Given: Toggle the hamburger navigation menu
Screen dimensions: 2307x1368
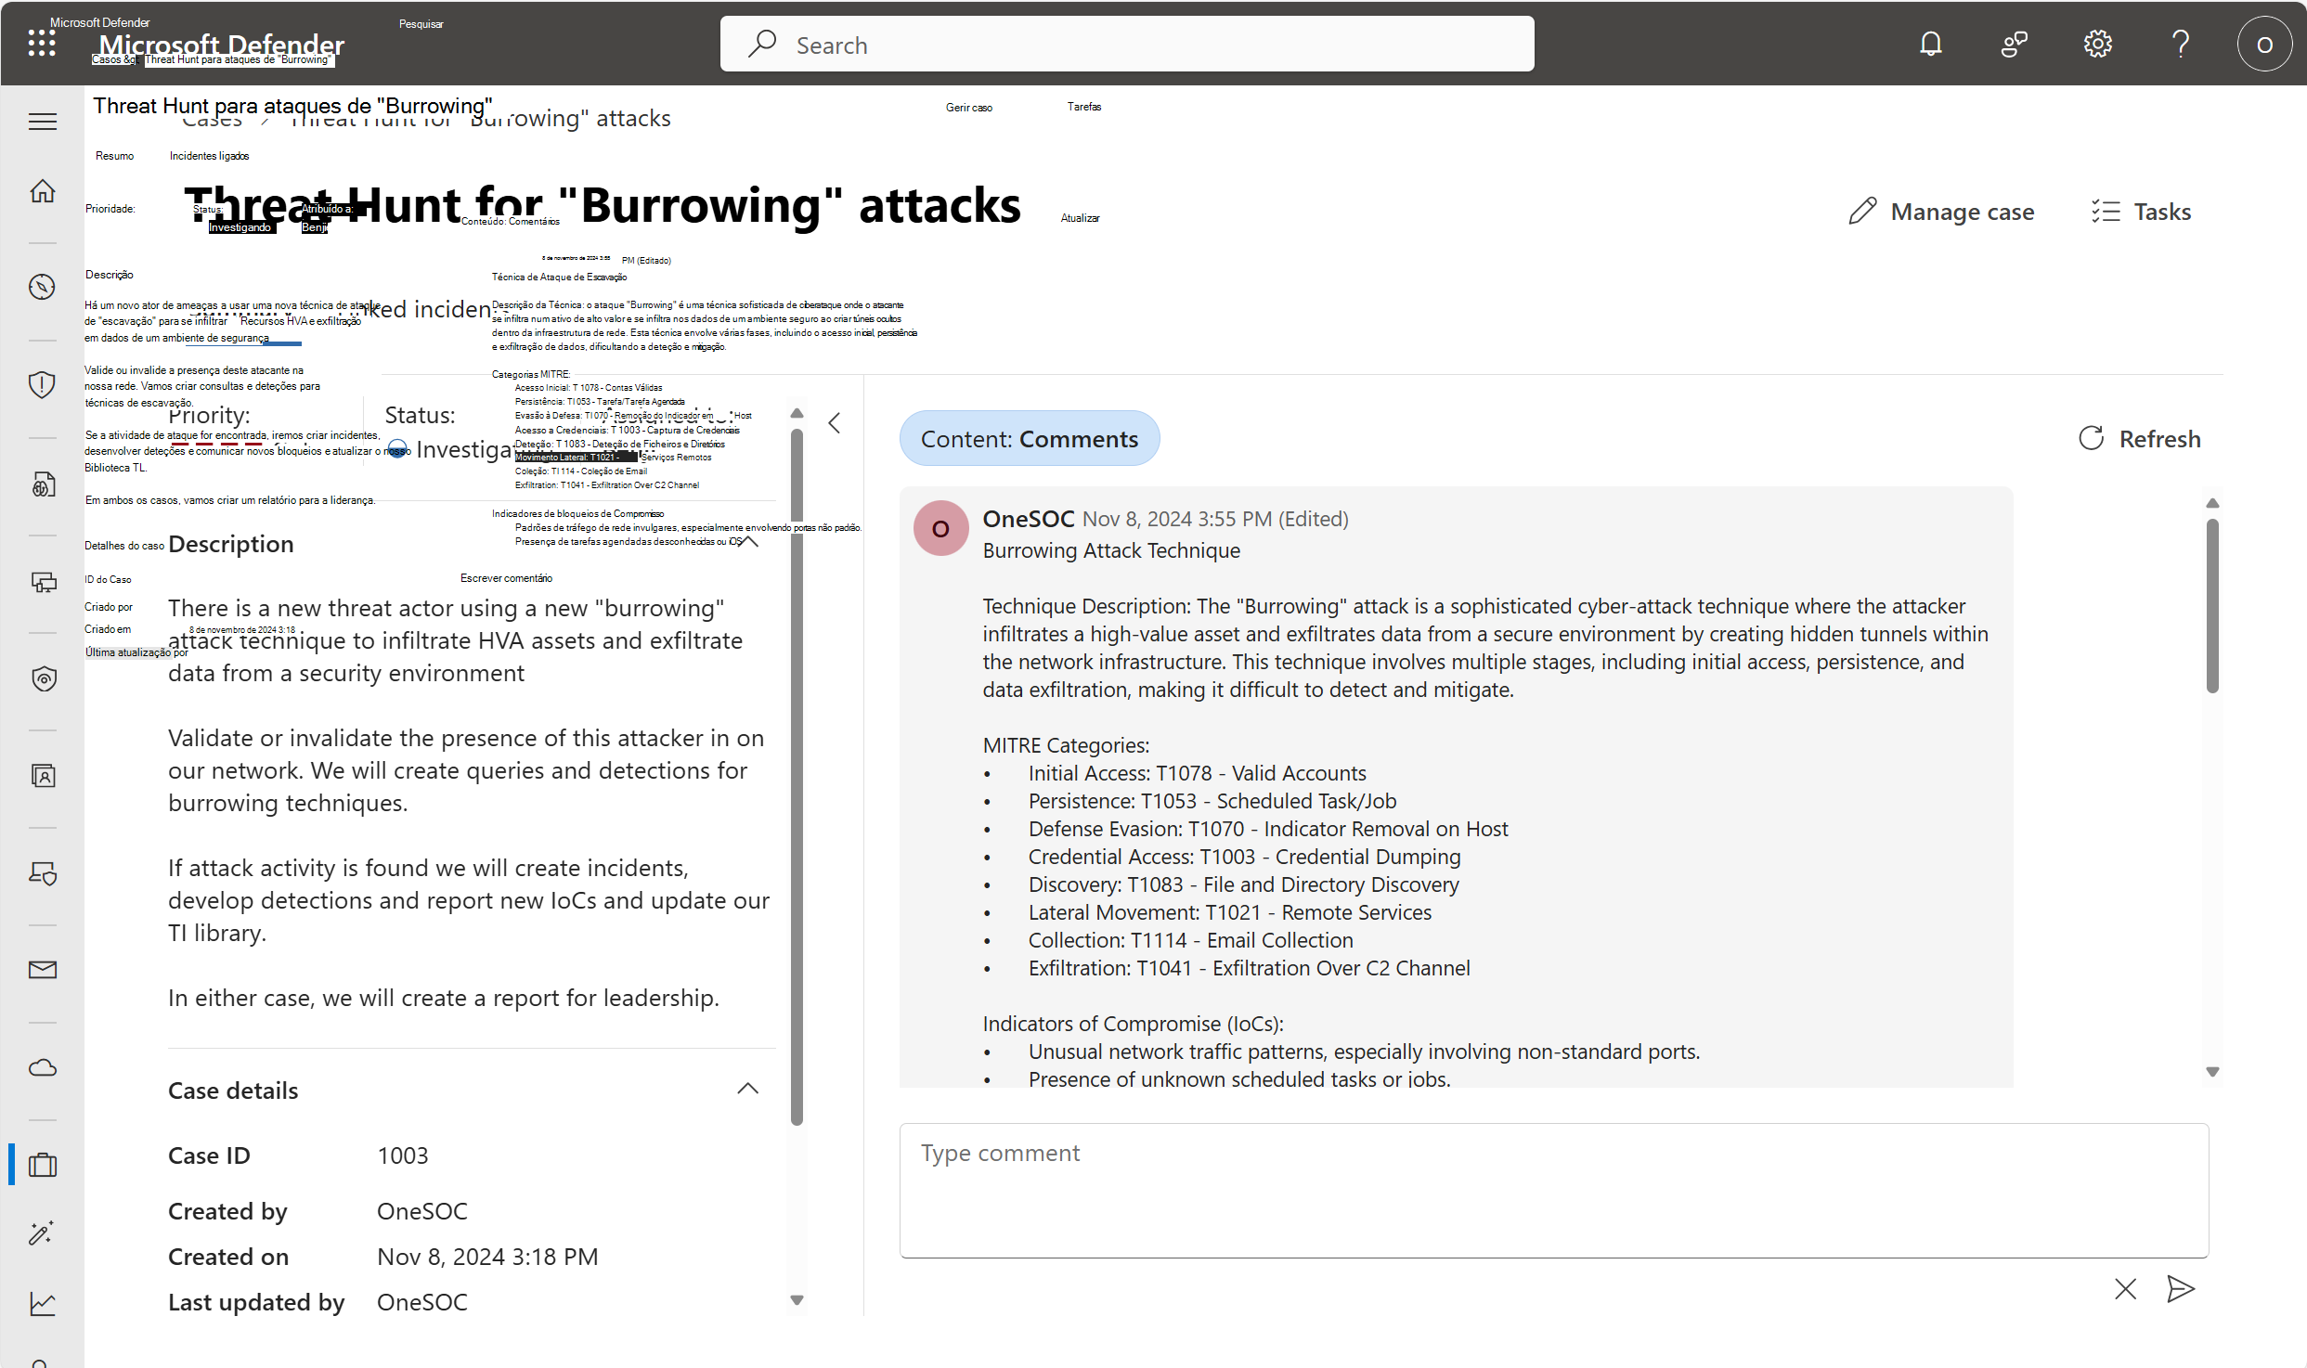Looking at the screenshot, I should (x=43, y=122).
